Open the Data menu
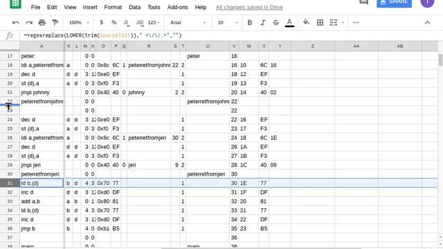This screenshot has height=249, width=443. tap(134, 8)
